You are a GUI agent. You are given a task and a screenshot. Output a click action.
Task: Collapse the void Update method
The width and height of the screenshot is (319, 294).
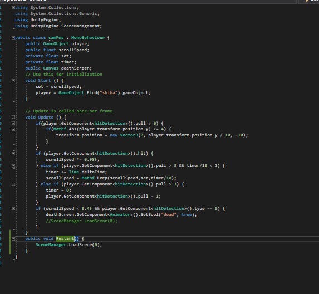coord(13,117)
